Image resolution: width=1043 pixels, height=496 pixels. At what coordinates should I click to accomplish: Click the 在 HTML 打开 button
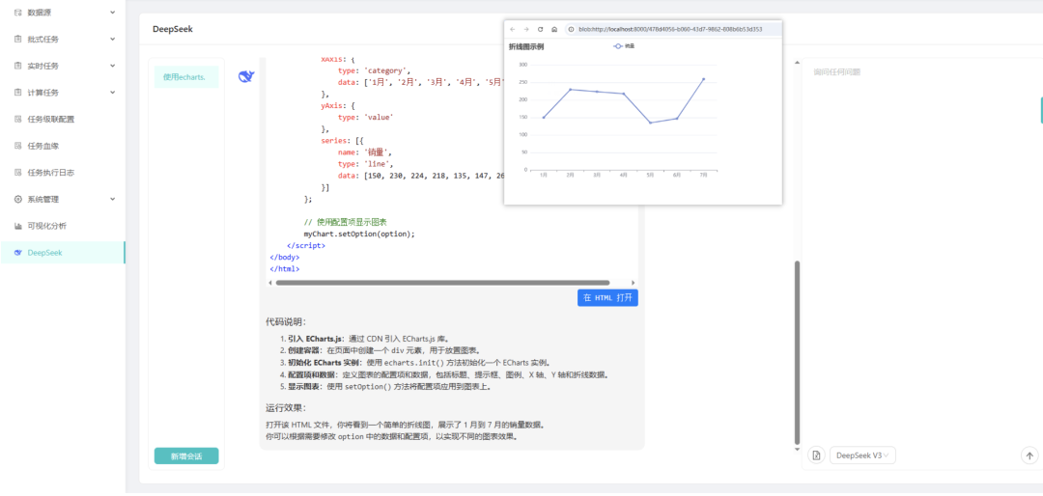point(607,297)
